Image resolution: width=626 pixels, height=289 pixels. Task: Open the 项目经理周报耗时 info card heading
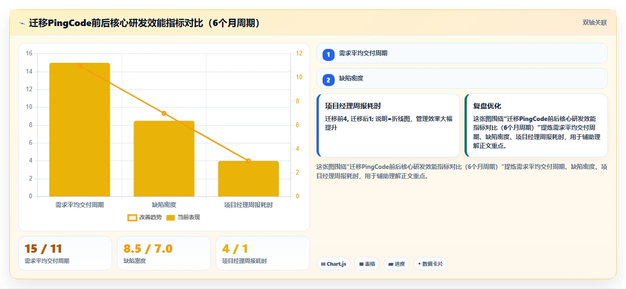[353, 106]
